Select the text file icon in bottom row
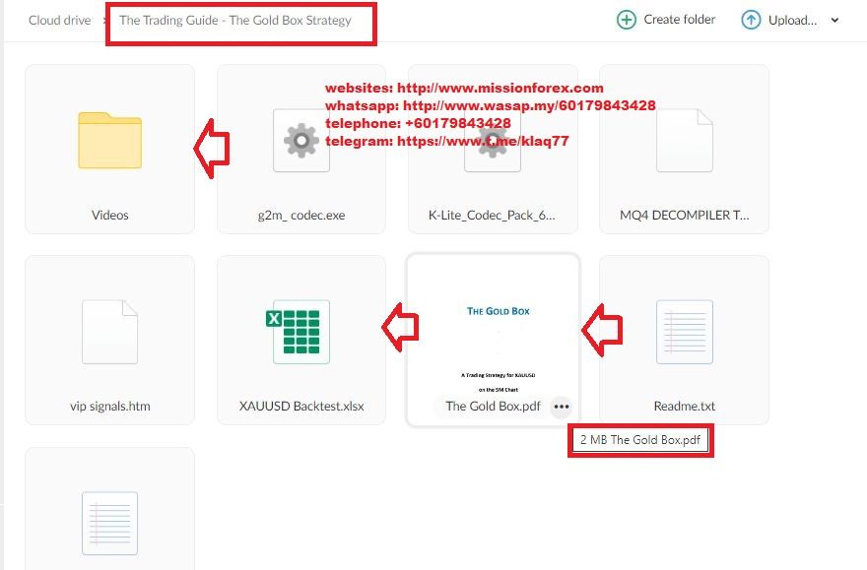 109,523
